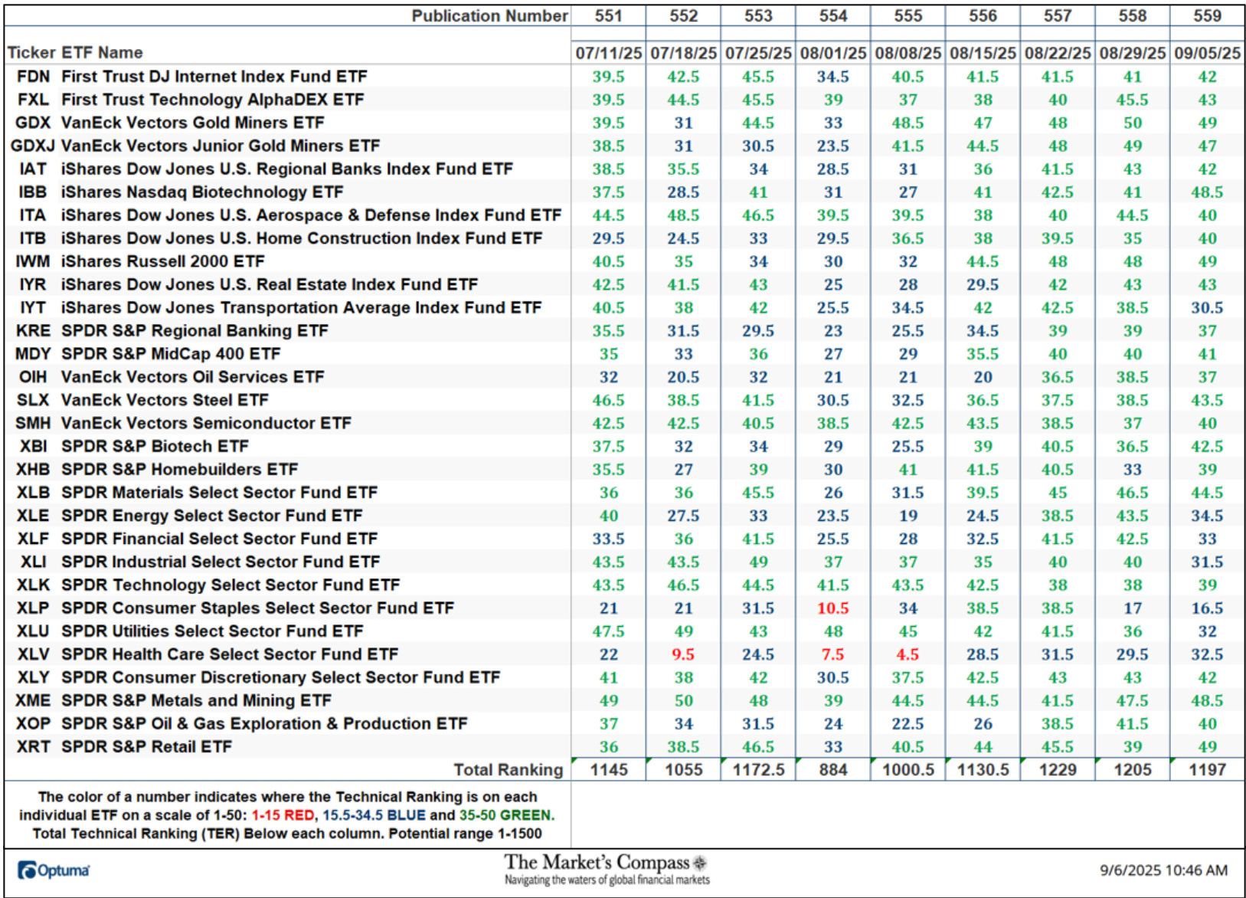Select SPDR S&P Regional Banking ETF name
The image size is (1246, 898).
coord(195,331)
